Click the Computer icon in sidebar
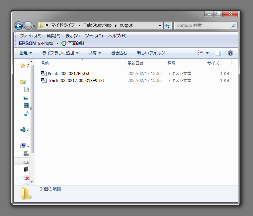253x216 pixels. click(23, 145)
